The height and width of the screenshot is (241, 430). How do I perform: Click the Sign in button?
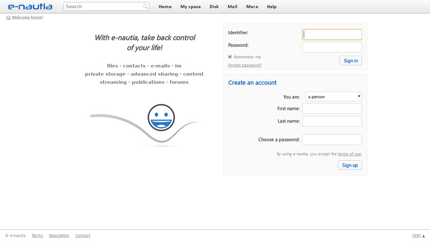351,61
